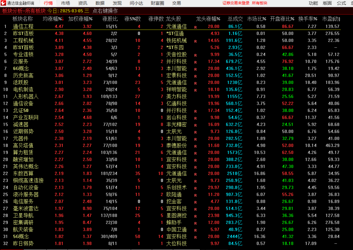Click leading stock 亿通科技
353x250 pixels.
point(176,103)
